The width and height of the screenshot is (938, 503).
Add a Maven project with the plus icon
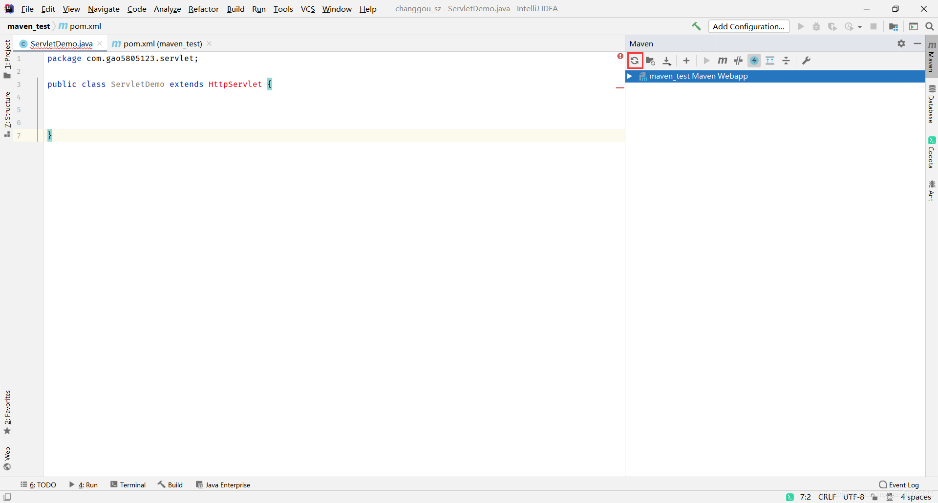[686, 61]
